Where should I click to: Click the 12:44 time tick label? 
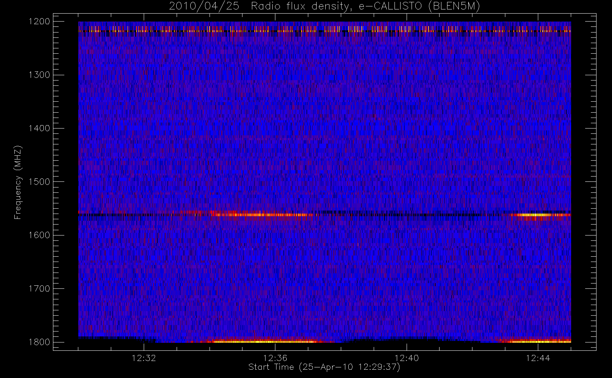(x=538, y=358)
